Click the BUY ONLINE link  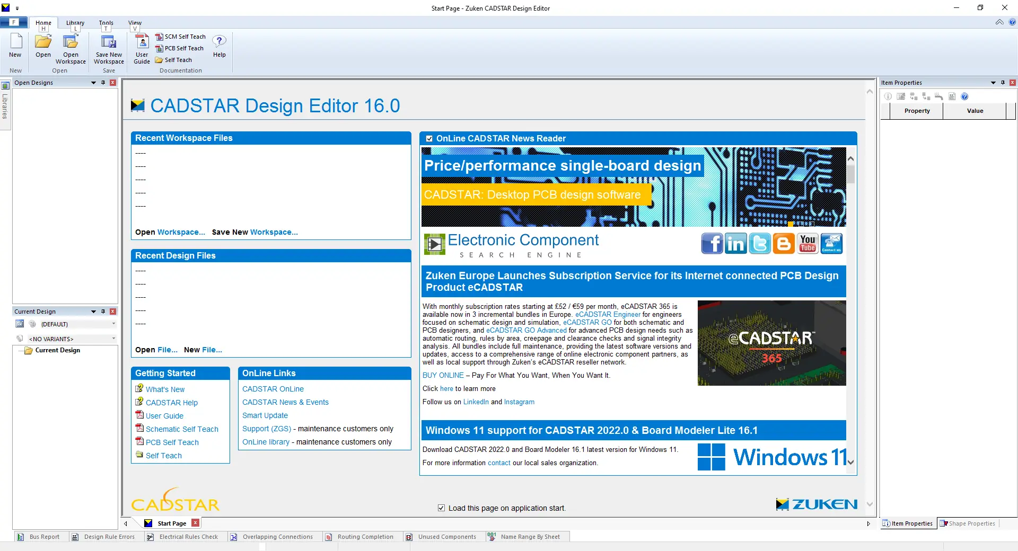coord(443,375)
